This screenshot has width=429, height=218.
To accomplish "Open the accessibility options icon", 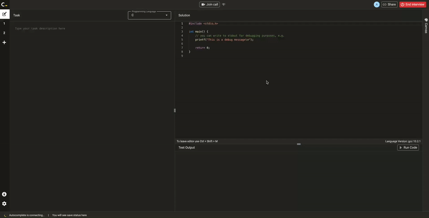I will tap(4, 194).
